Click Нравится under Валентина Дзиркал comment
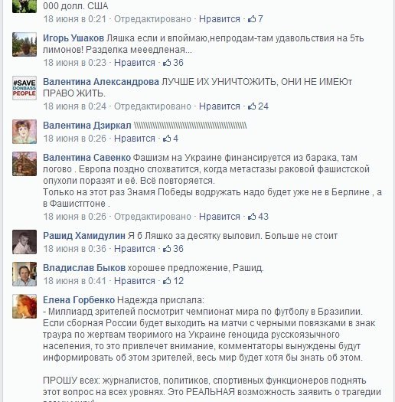The image size is (395, 402). (135, 139)
